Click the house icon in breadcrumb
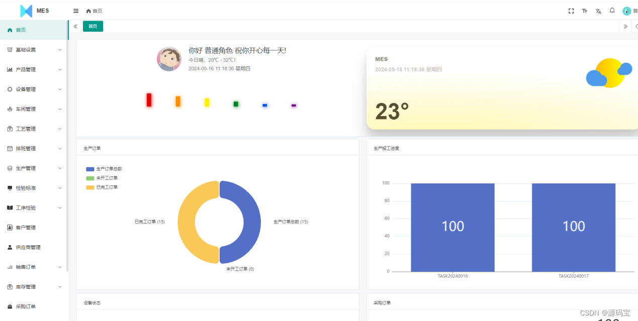The height and width of the screenshot is (321, 638). [x=88, y=11]
